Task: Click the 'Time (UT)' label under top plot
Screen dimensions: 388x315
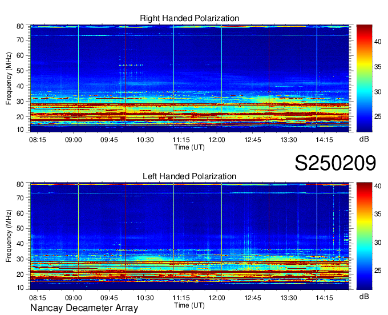Action: pos(189,147)
